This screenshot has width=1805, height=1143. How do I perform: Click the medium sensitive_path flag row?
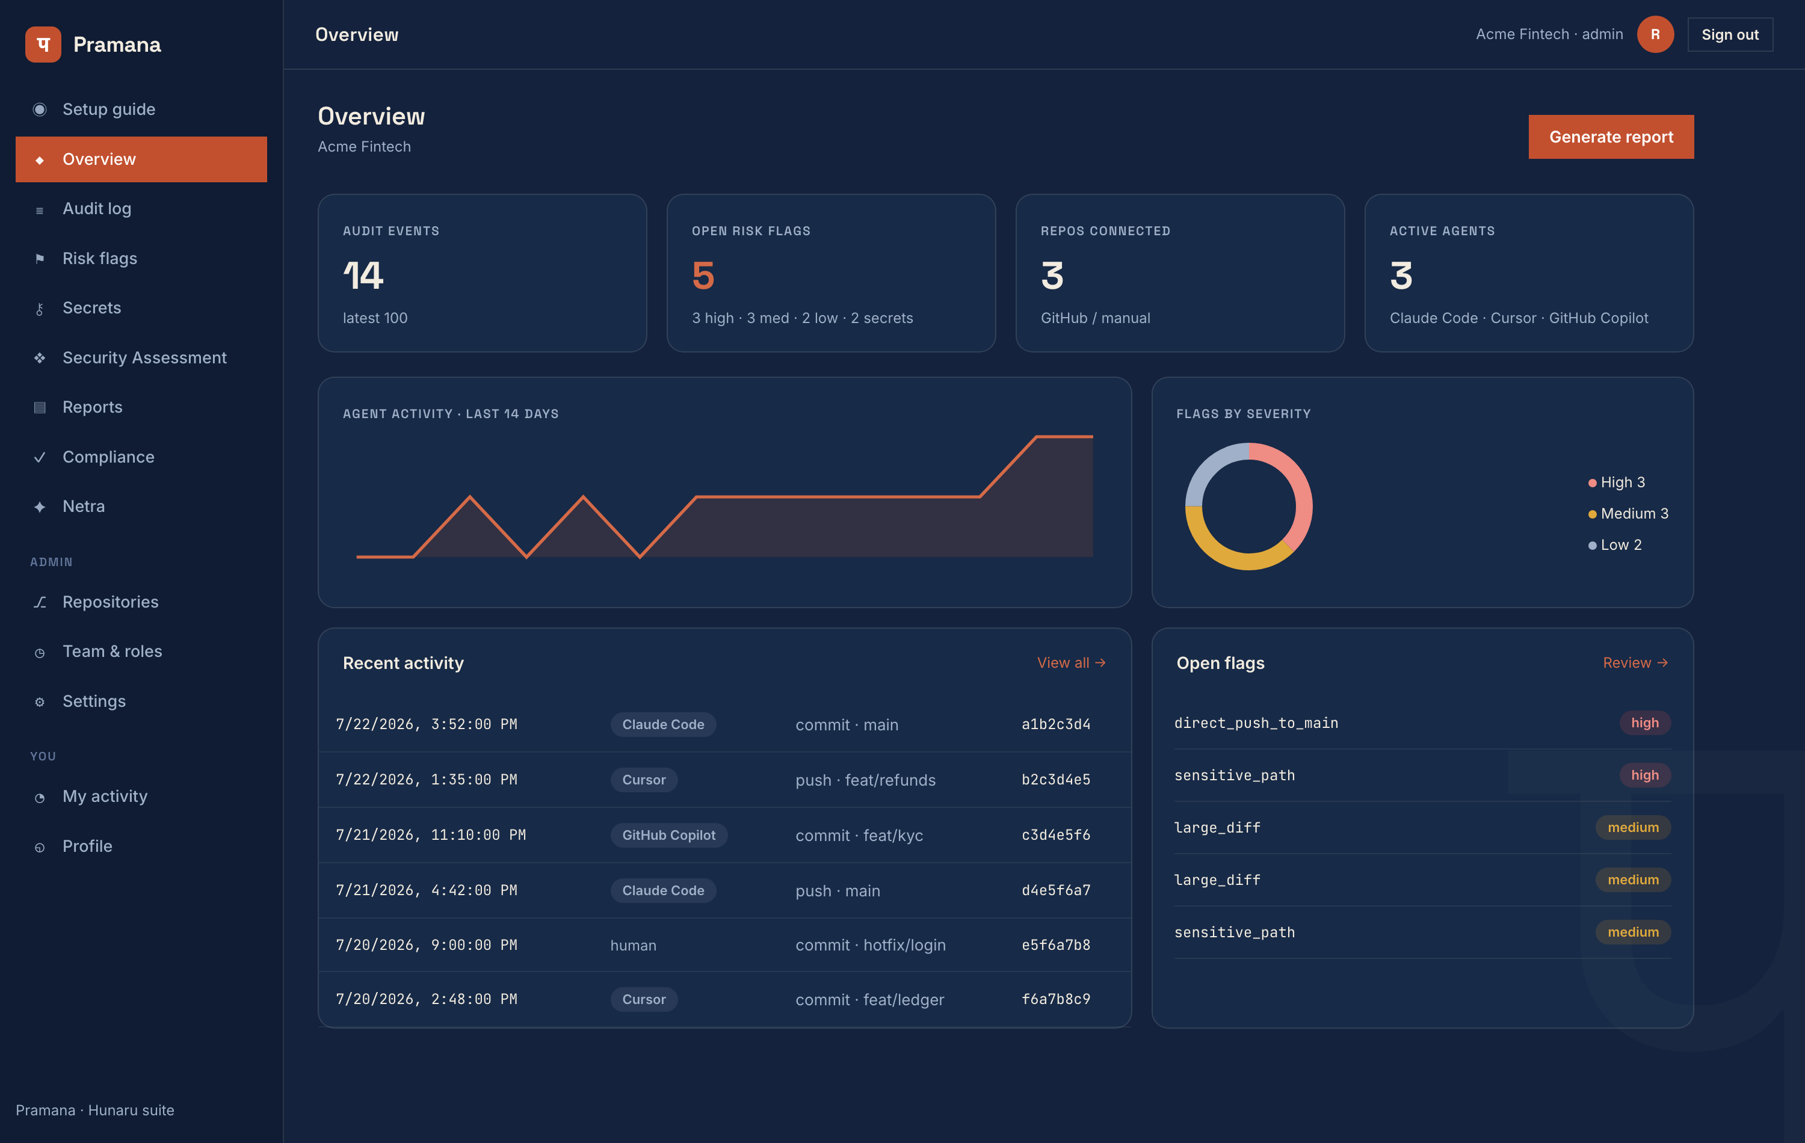1422,932
